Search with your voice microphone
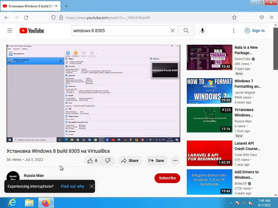The height and width of the screenshot is (208, 278). 203,31
